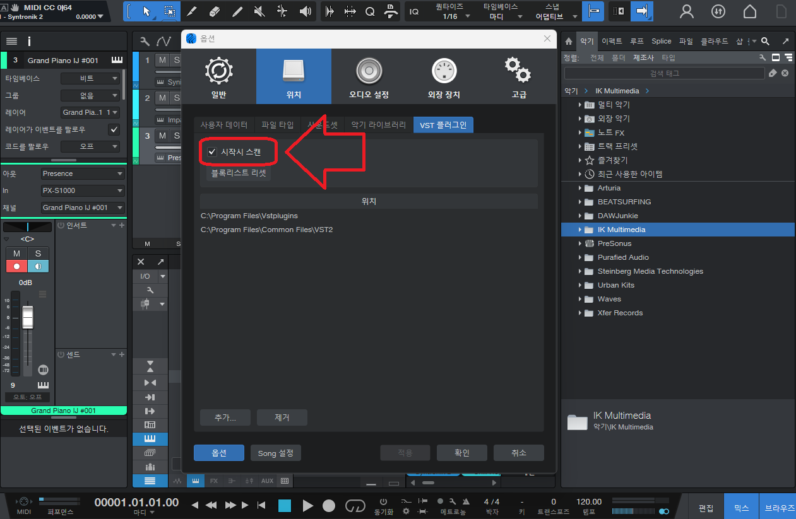Select the Eraser tool

click(215, 11)
